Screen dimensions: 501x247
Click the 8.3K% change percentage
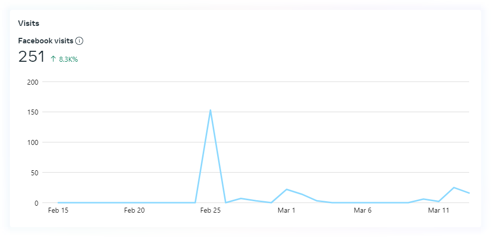coord(68,59)
